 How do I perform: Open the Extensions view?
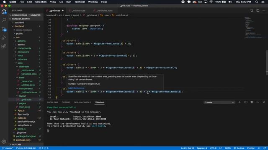coord(4,46)
